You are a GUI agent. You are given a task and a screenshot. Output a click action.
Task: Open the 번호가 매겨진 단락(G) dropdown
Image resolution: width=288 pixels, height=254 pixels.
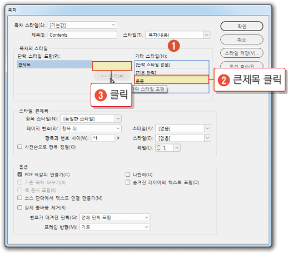[115, 217]
